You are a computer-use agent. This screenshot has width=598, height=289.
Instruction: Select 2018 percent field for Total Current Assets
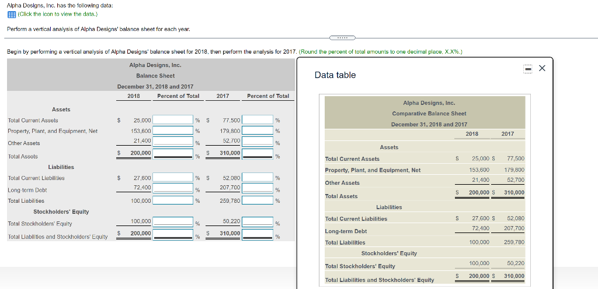pos(173,120)
